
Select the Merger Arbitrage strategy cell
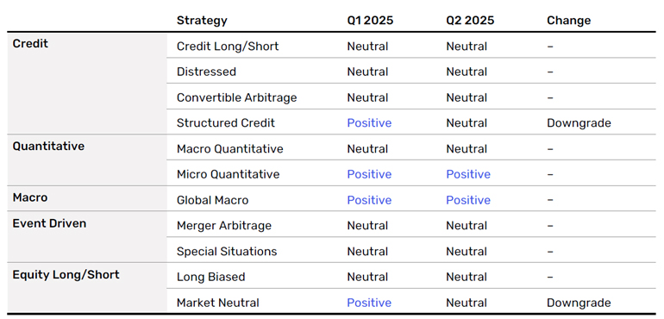pyautogui.click(x=224, y=225)
